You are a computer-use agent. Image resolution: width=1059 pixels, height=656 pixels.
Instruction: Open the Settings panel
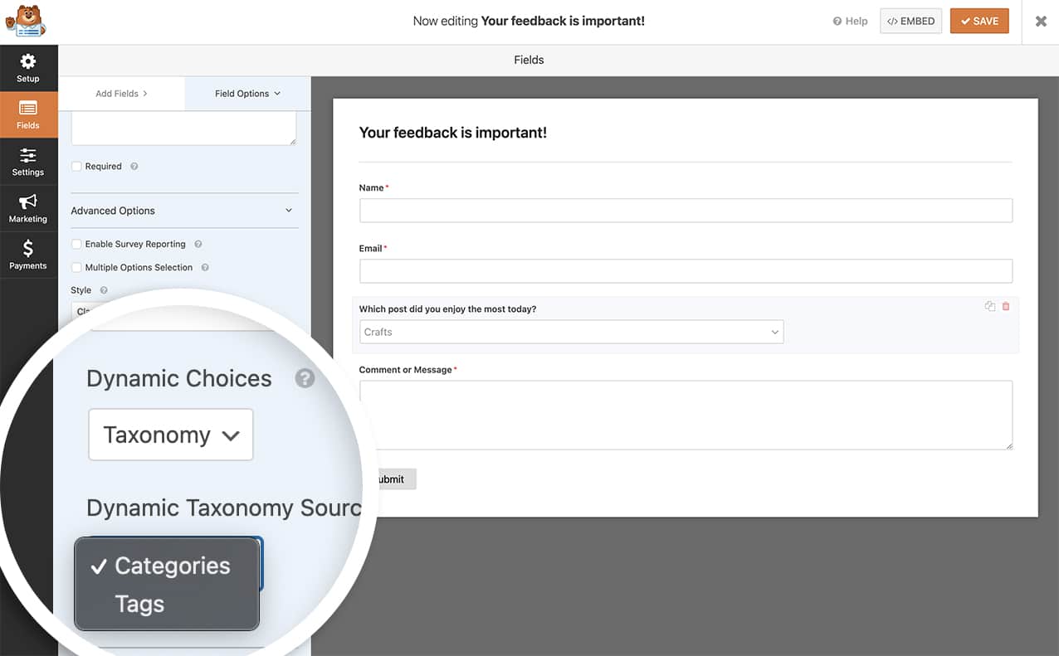click(28, 161)
